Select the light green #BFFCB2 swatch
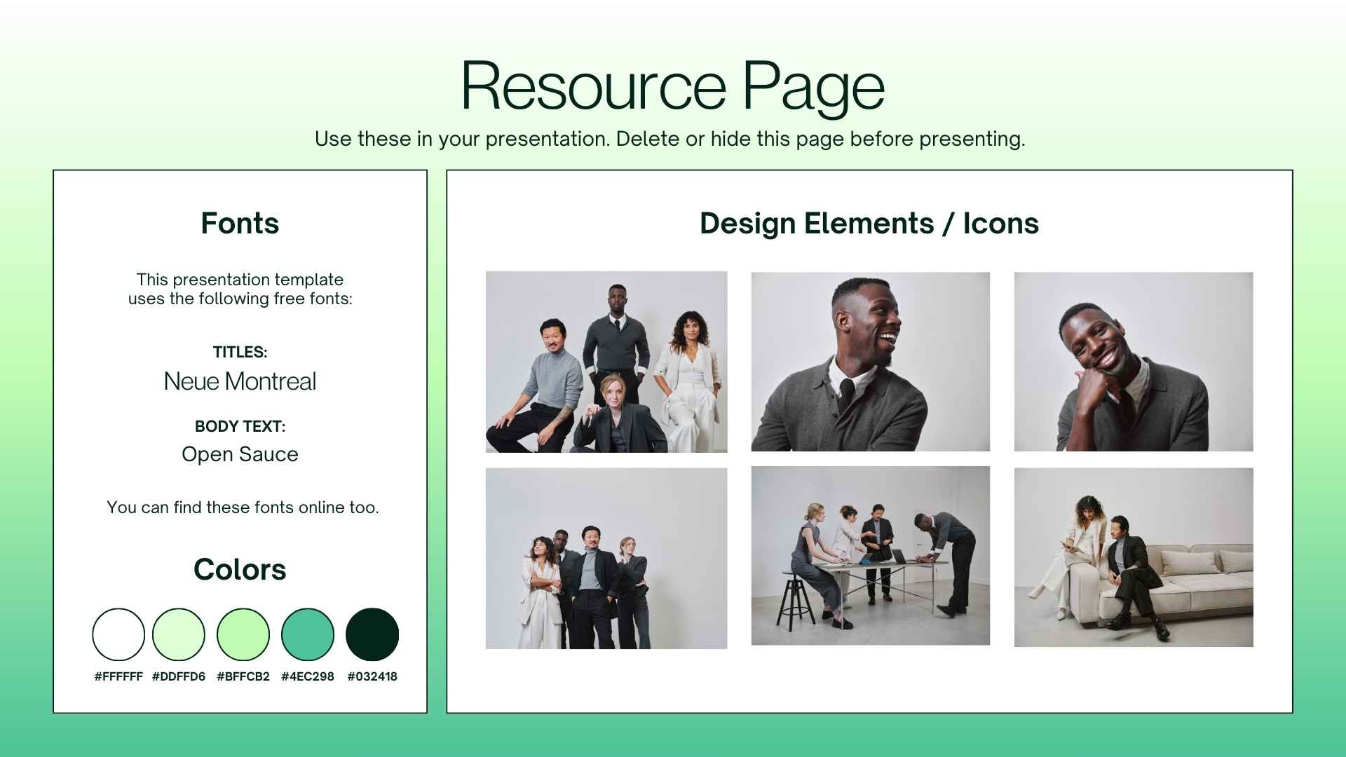This screenshot has width=1346, height=757. [243, 634]
